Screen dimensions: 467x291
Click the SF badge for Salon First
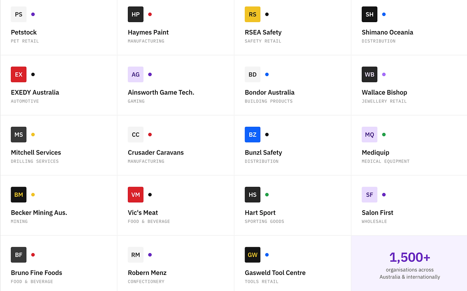click(x=370, y=195)
